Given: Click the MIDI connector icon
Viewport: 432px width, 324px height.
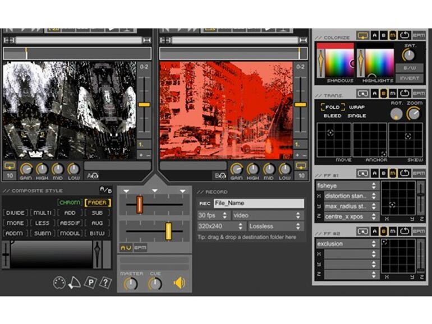Looking at the screenshot, I should click(59, 283).
